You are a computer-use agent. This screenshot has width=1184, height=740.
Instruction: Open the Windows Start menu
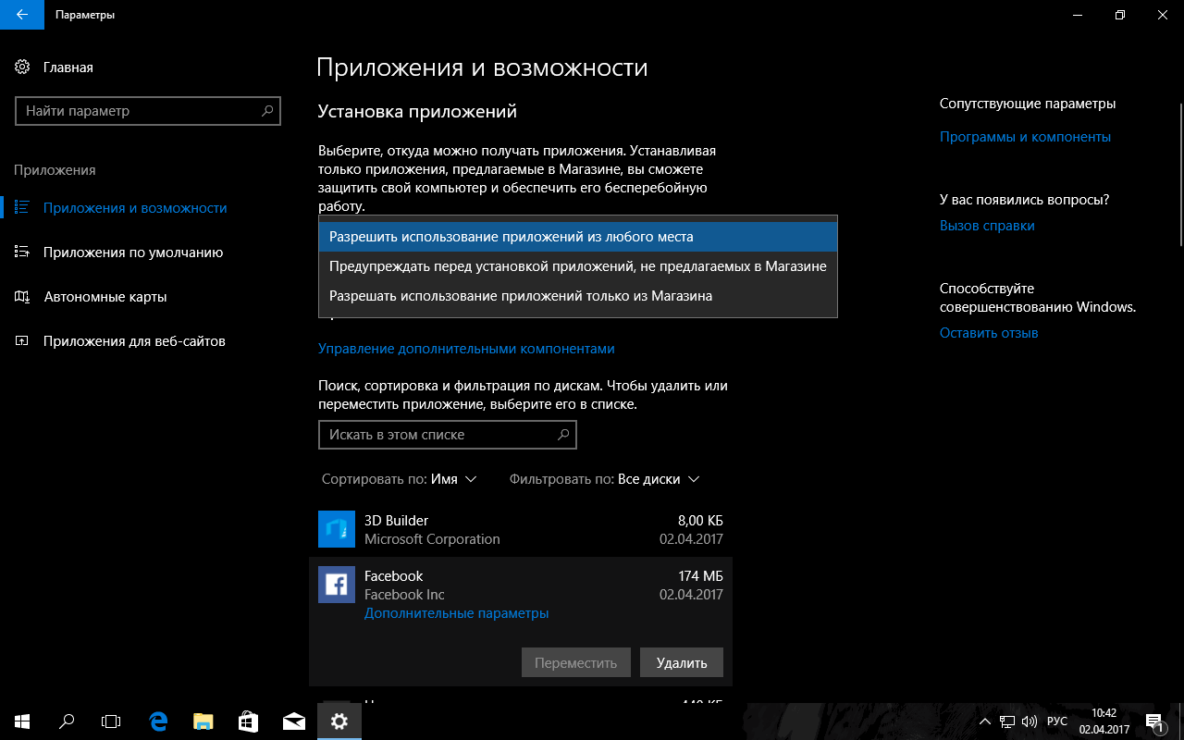click(22, 721)
